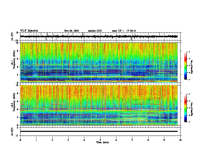The height and width of the screenshot is (157, 203).
Task: Click the "-7" label on ch.2 color bar
Action: [189, 122]
